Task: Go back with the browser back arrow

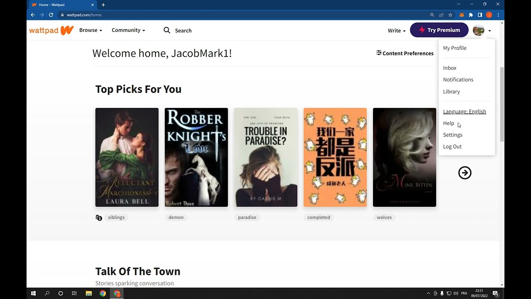Action: [33, 15]
